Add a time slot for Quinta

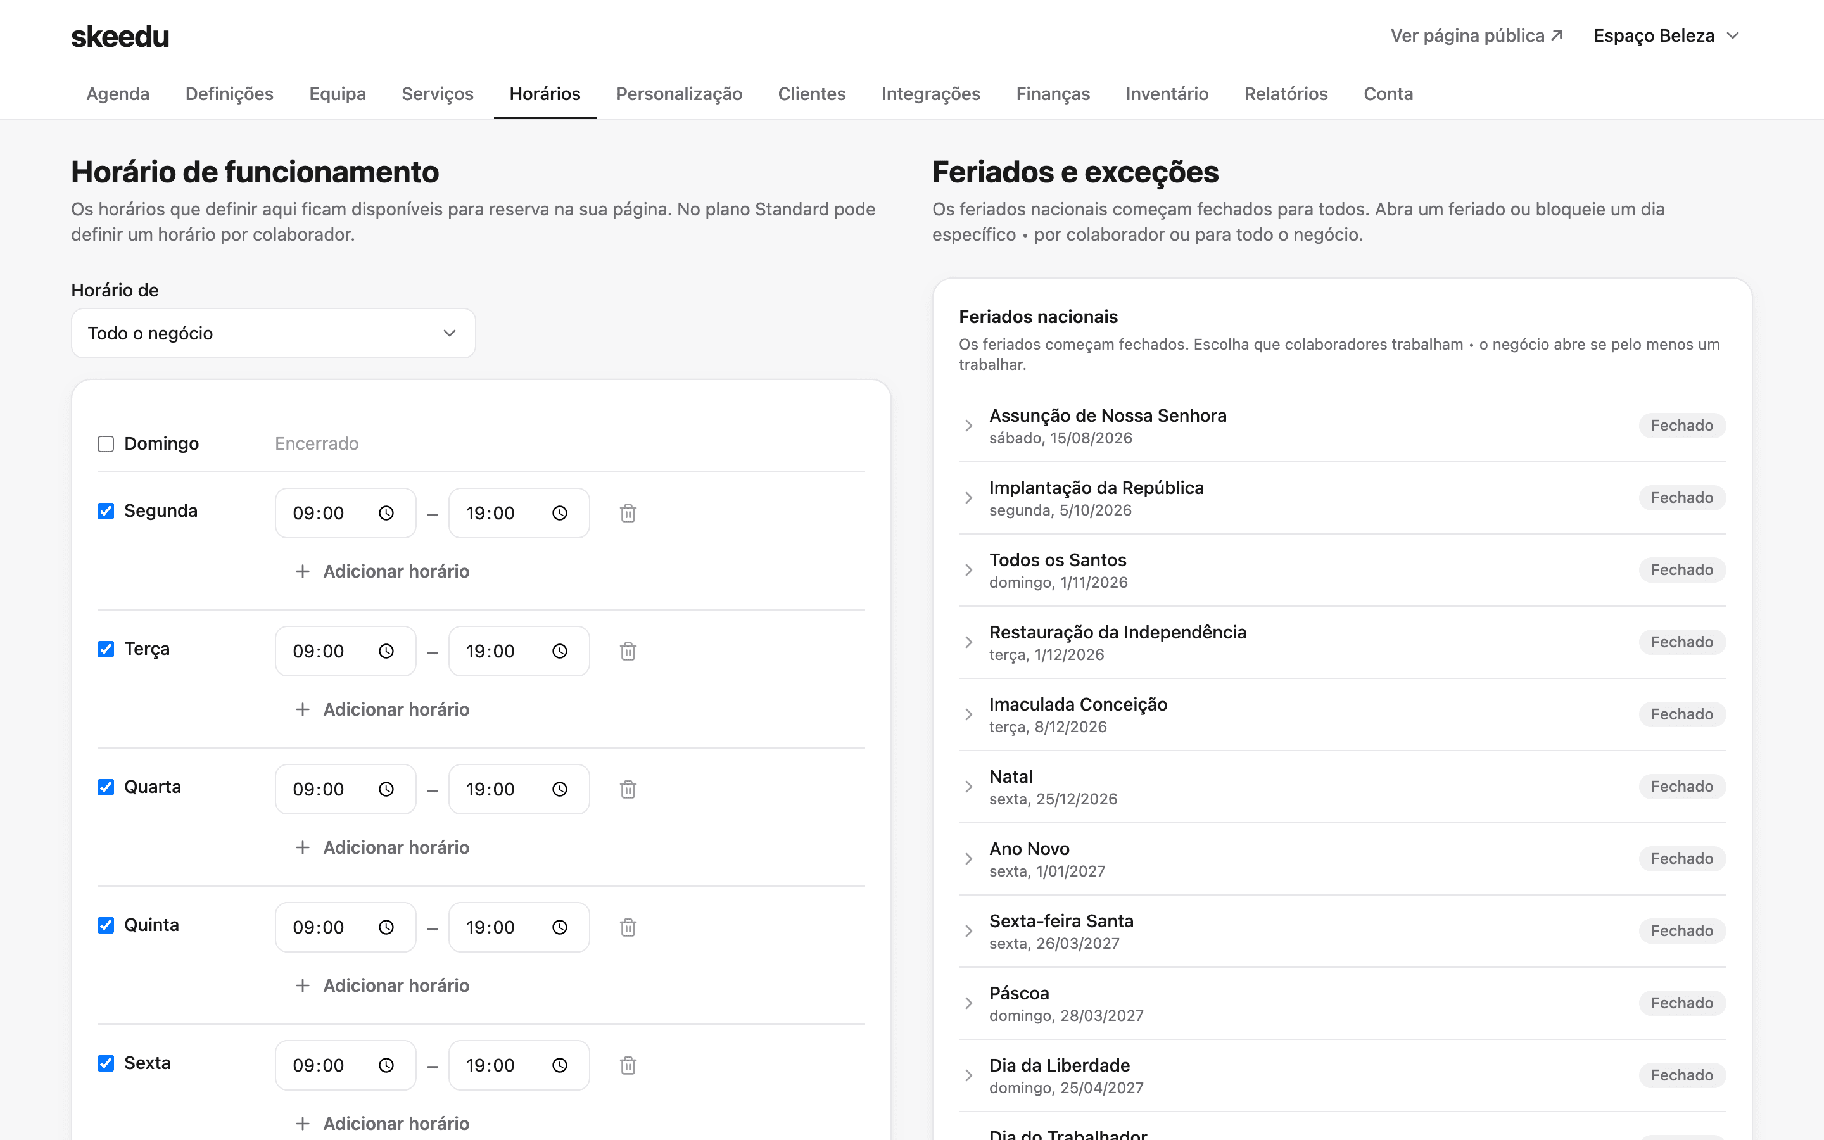382,985
